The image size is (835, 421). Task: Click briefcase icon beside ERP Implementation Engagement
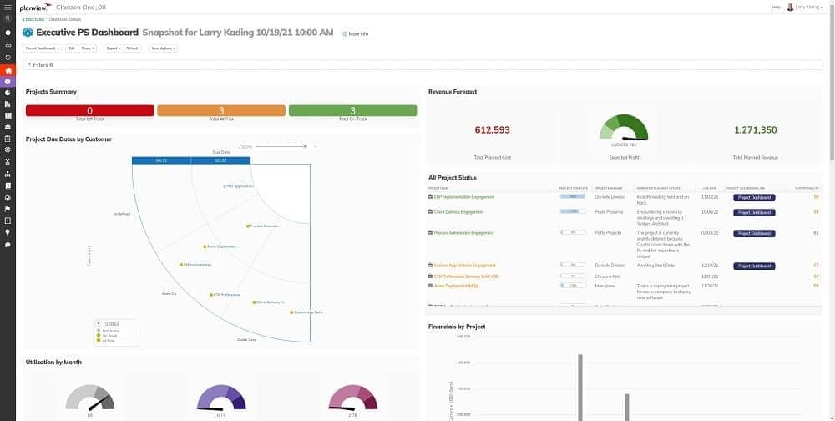tap(430, 197)
